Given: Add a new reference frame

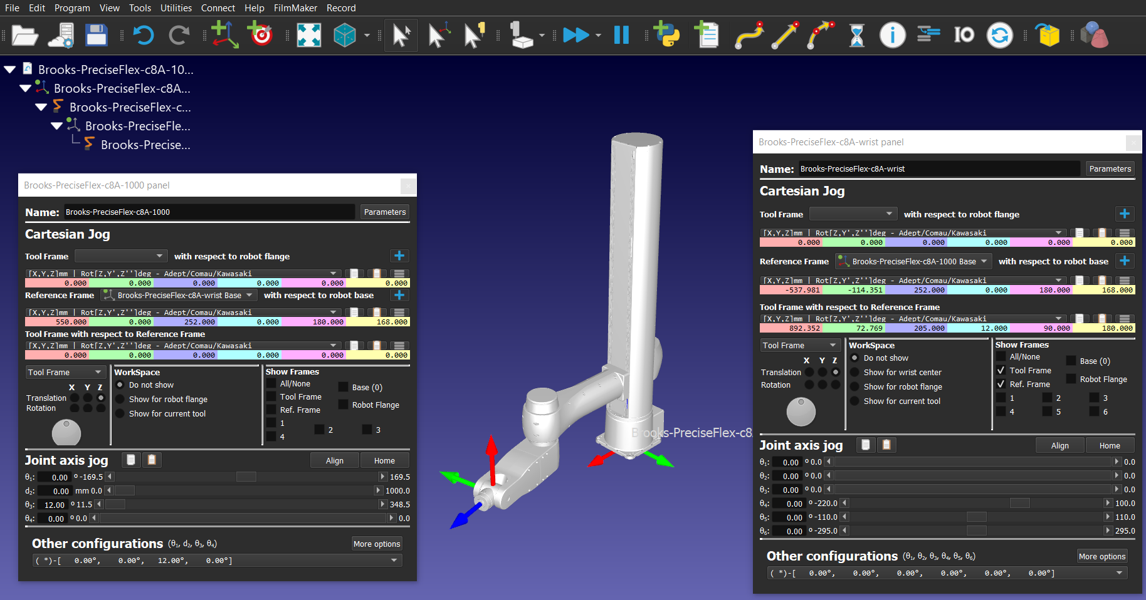Looking at the screenshot, I should (224, 35).
